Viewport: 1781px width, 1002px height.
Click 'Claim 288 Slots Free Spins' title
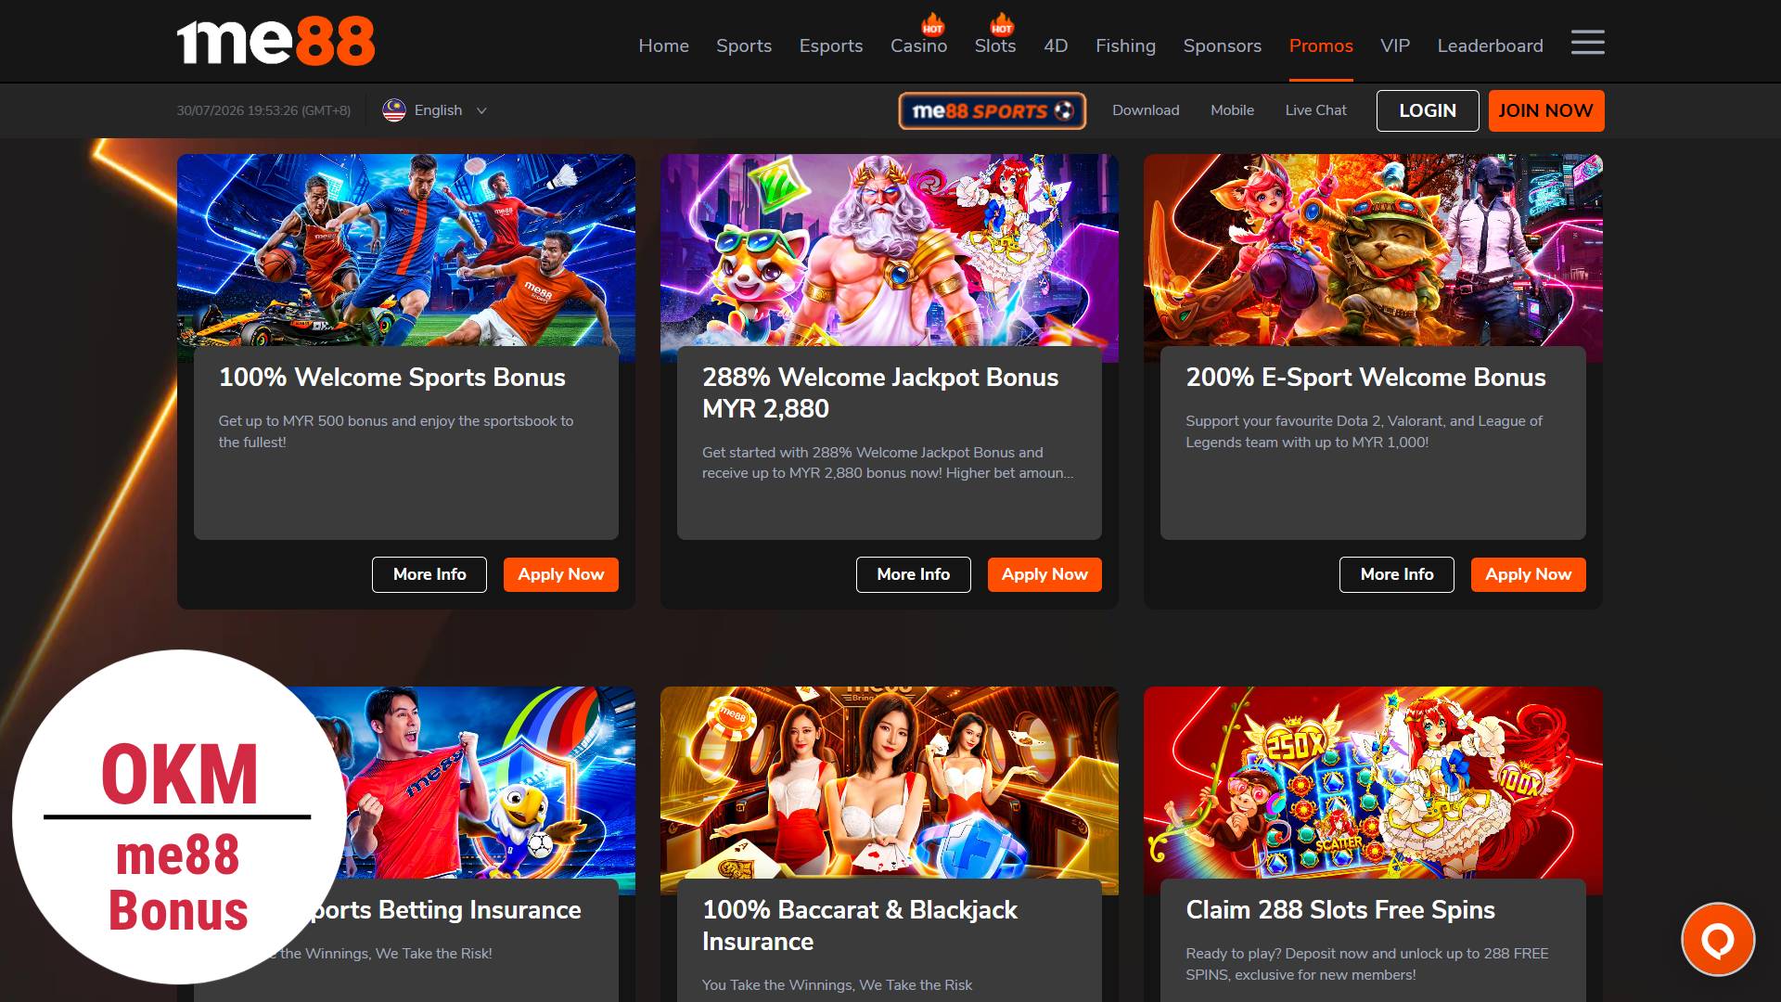1340,910
